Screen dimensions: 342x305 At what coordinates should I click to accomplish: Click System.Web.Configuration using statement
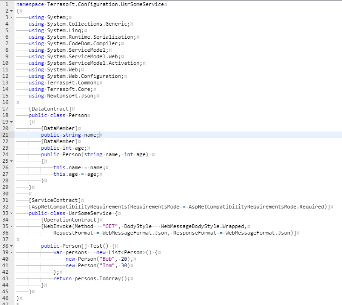(x=76, y=76)
